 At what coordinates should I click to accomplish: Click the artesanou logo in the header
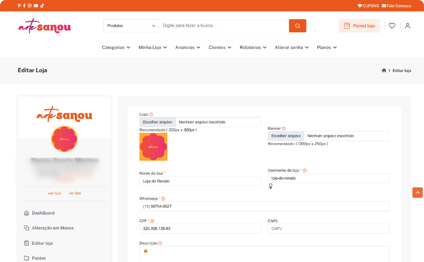click(45, 26)
